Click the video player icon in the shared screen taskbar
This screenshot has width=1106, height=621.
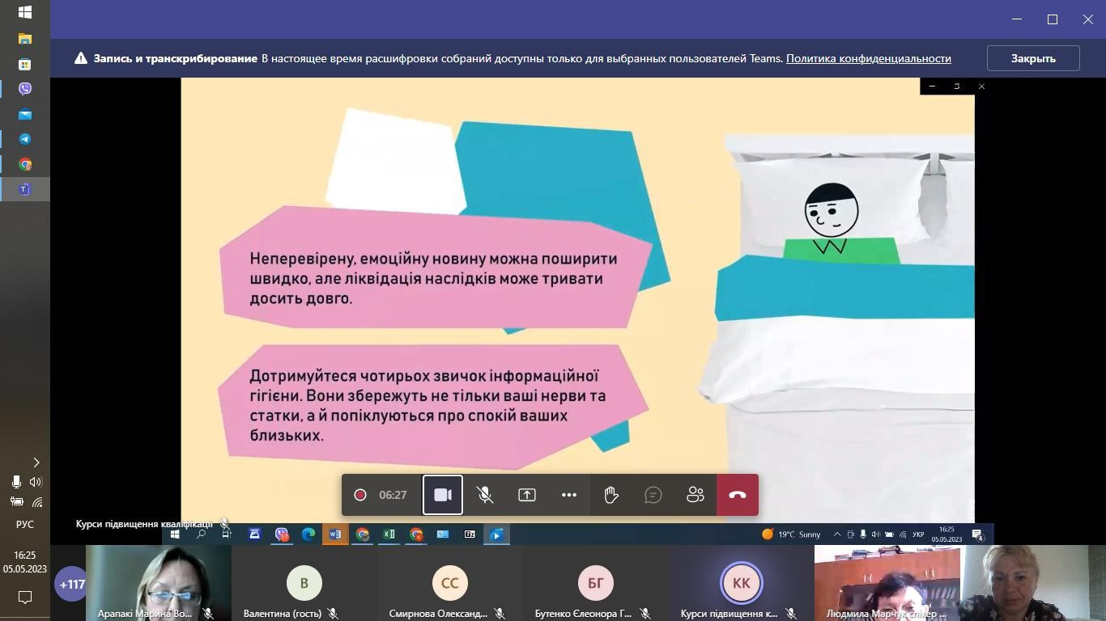click(x=496, y=534)
